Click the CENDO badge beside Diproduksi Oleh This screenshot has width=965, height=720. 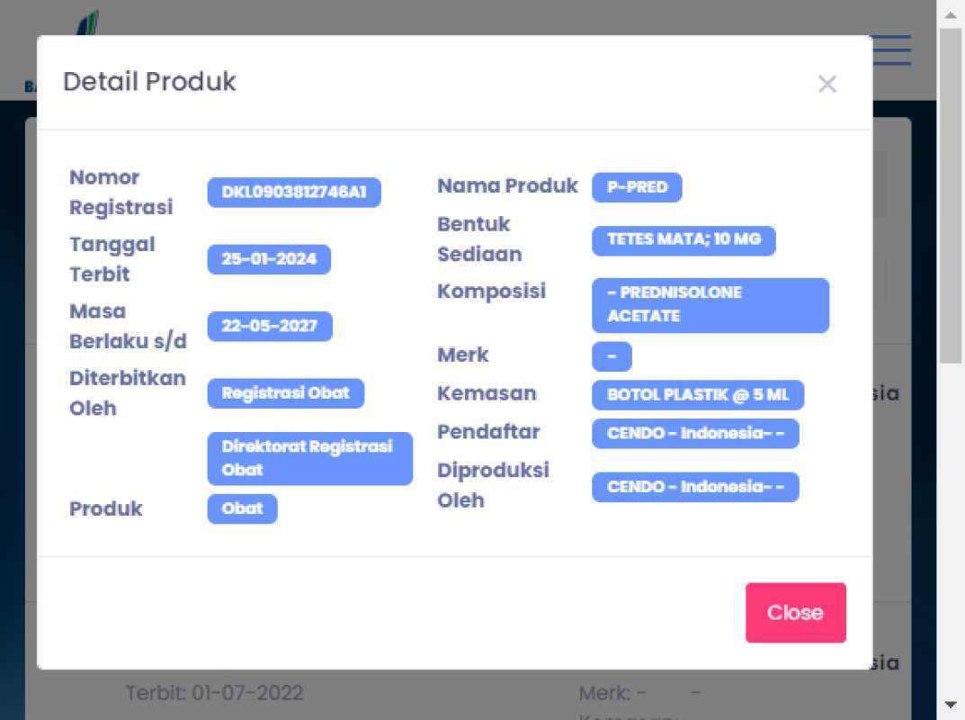695,487
